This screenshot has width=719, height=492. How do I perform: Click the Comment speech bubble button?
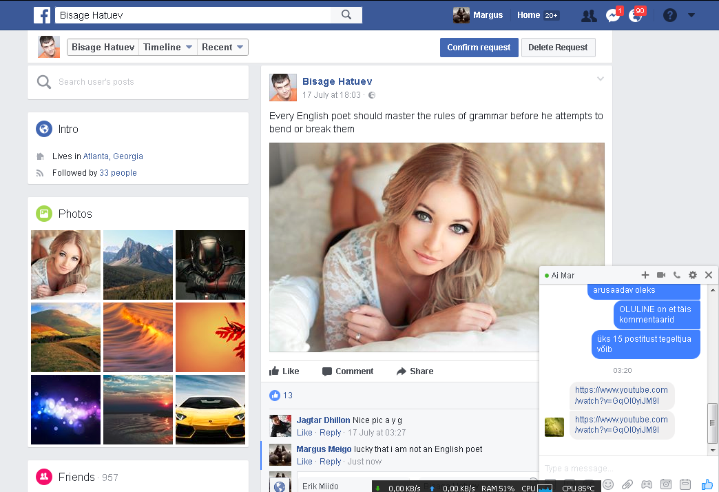(348, 371)
